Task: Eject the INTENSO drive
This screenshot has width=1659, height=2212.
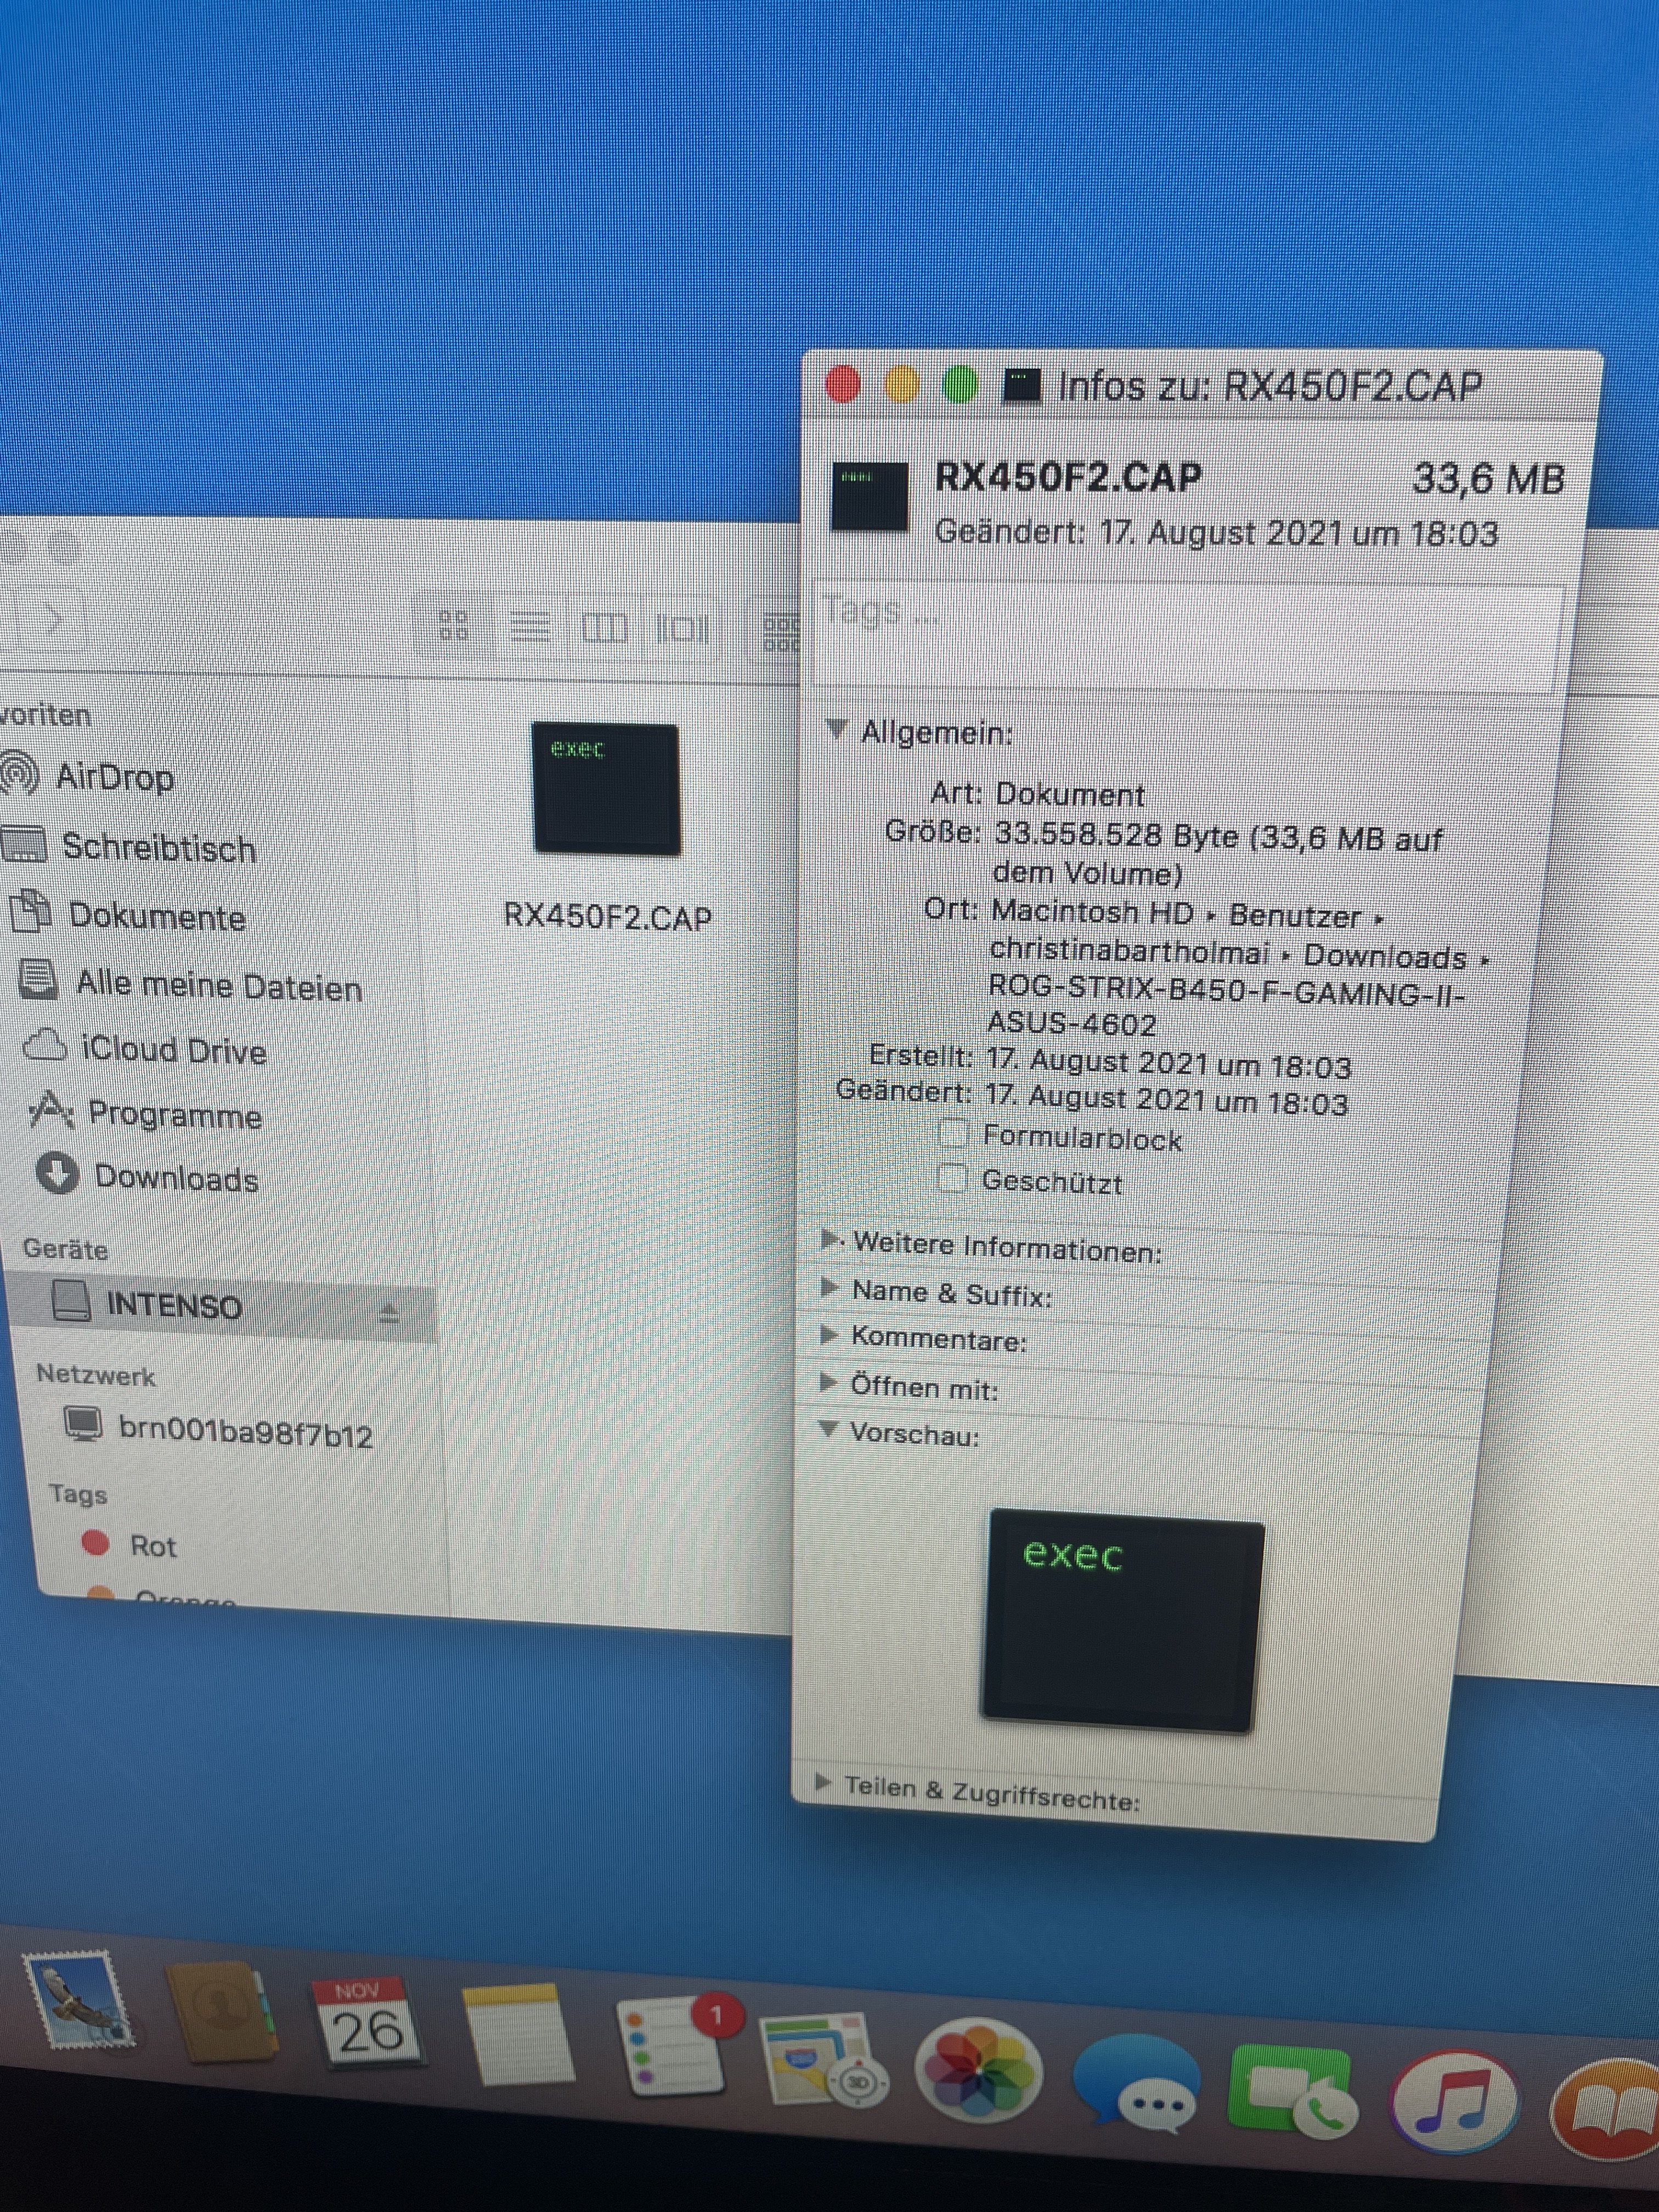Action: pyautogui.click(x=389, y=1313)
